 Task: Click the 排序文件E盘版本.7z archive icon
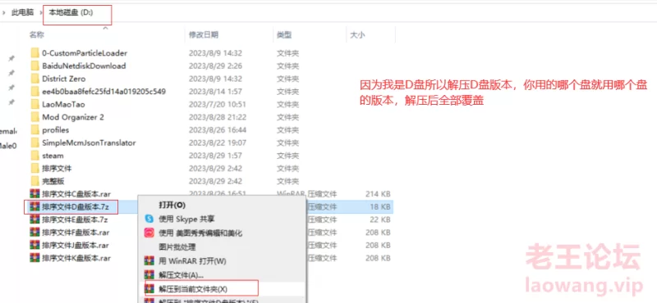34,219
